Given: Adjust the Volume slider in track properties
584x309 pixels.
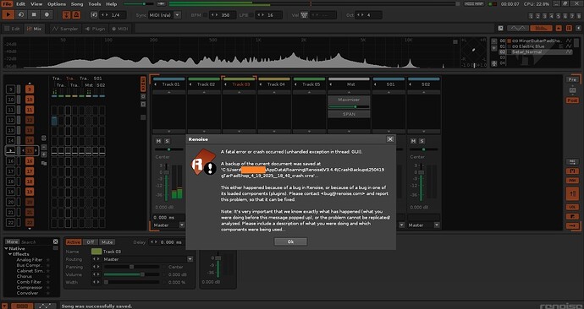Looking at the screenshot, I should (x=132, y=274).
